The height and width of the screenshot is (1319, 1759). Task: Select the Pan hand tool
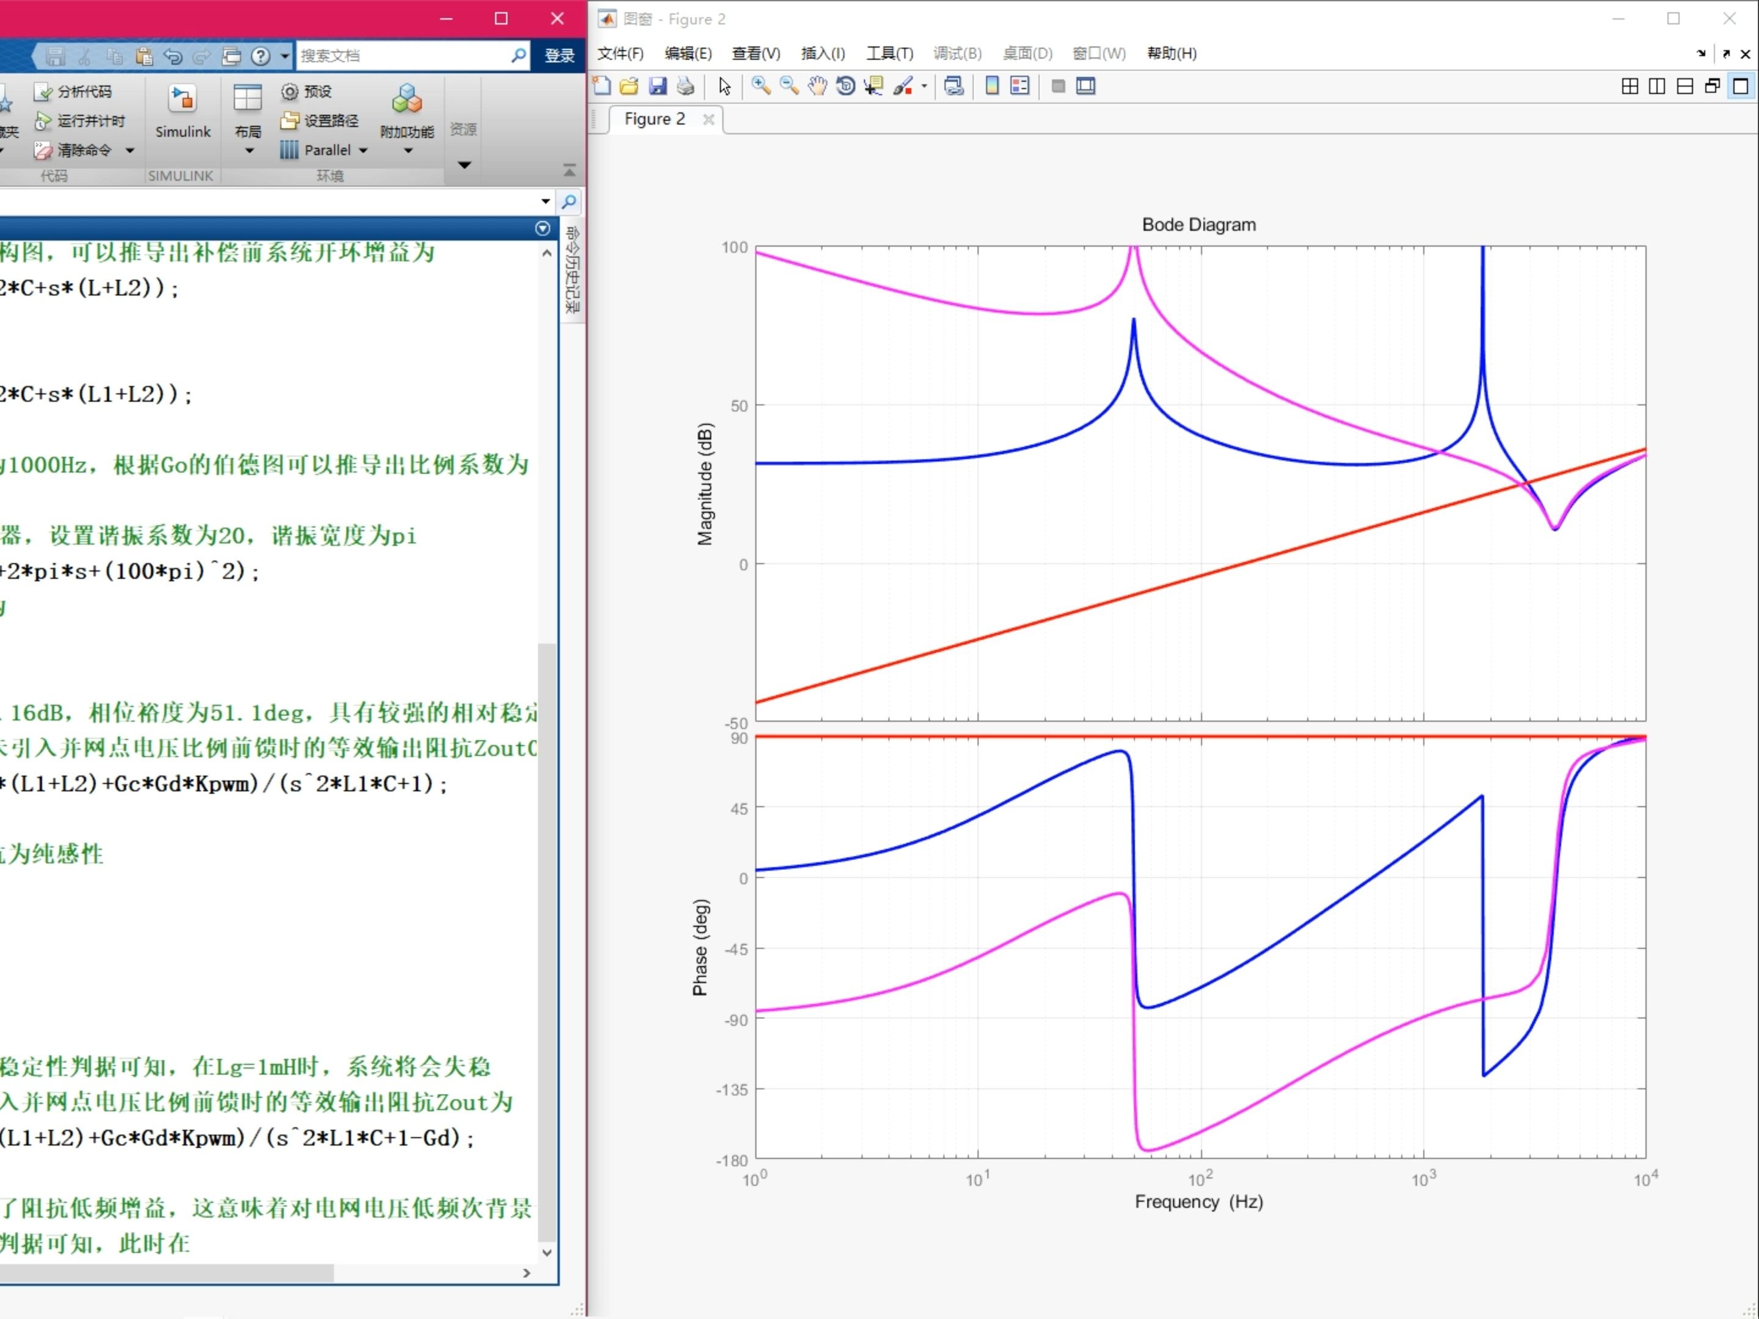point(818,86)
